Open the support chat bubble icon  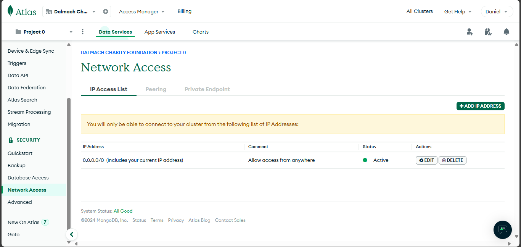click(x=503, y=229)
